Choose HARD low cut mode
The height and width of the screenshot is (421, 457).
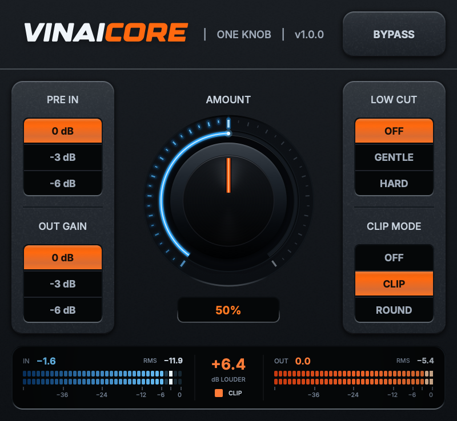point(394,184)
